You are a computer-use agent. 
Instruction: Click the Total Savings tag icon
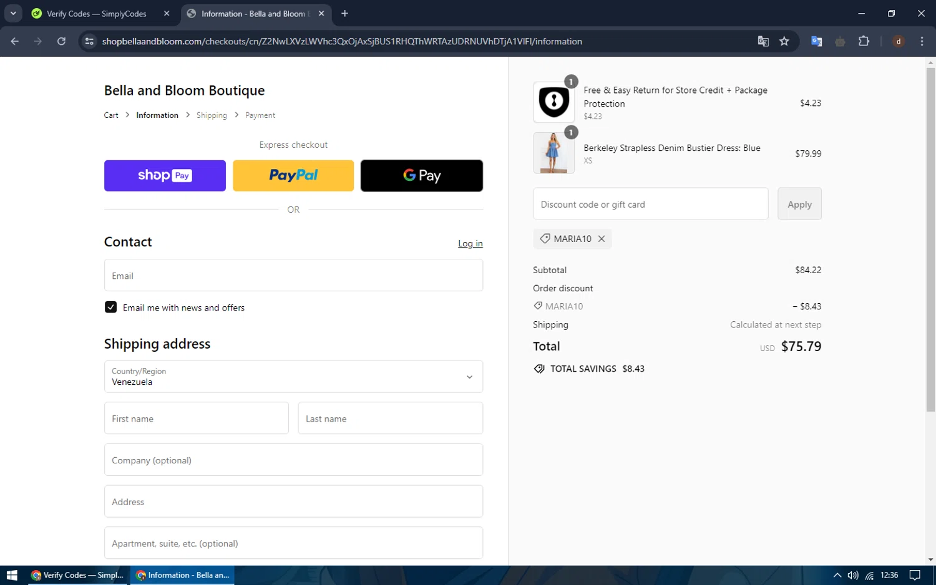pos(539,369)
